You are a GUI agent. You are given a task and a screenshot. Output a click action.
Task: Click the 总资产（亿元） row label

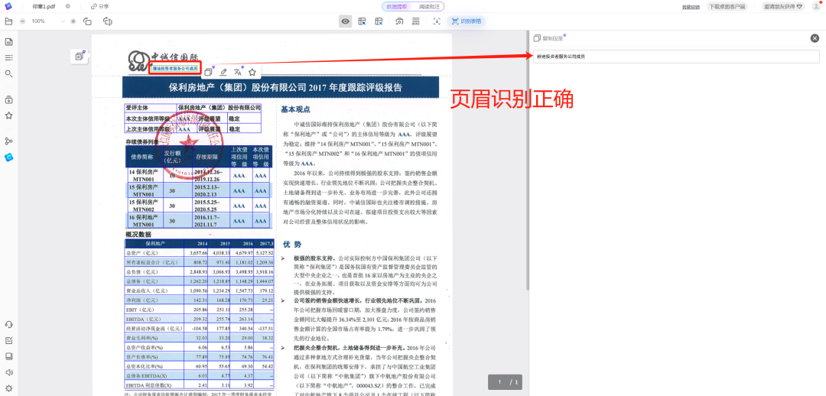144,253
